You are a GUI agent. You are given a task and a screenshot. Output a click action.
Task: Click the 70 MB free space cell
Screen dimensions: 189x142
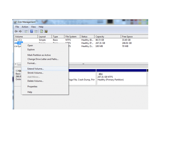coord(125,46)
